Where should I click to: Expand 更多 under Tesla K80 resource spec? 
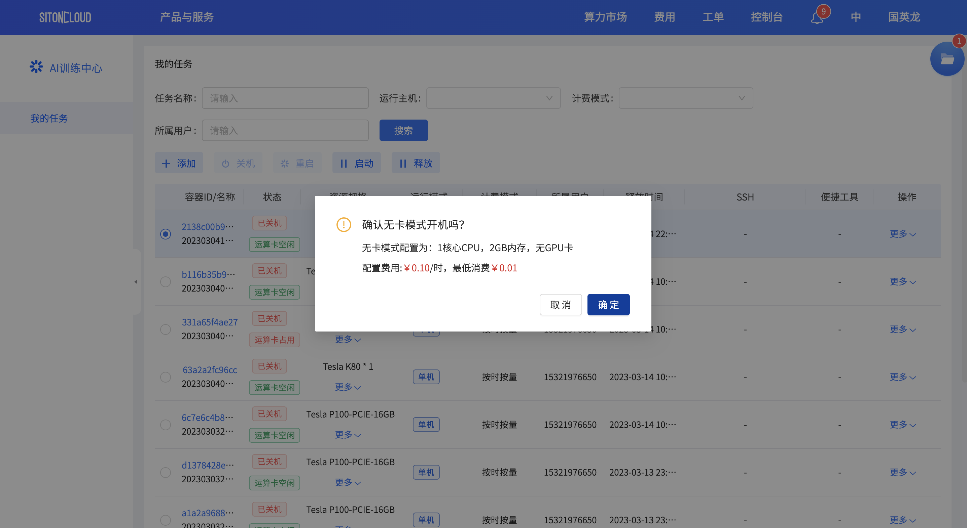coord(348,387)
